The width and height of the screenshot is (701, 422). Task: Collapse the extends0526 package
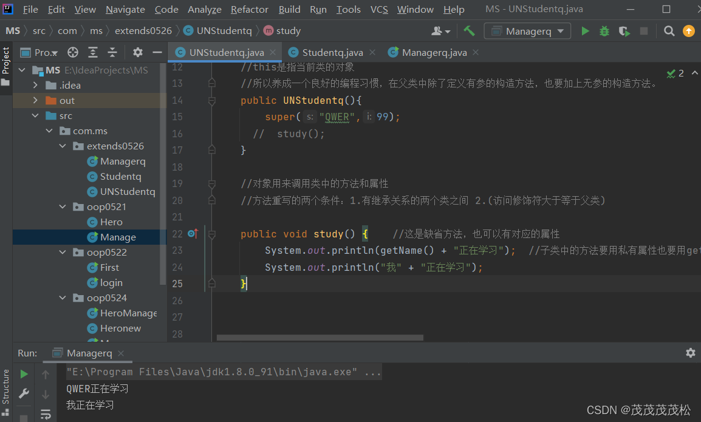pos(63,146)
